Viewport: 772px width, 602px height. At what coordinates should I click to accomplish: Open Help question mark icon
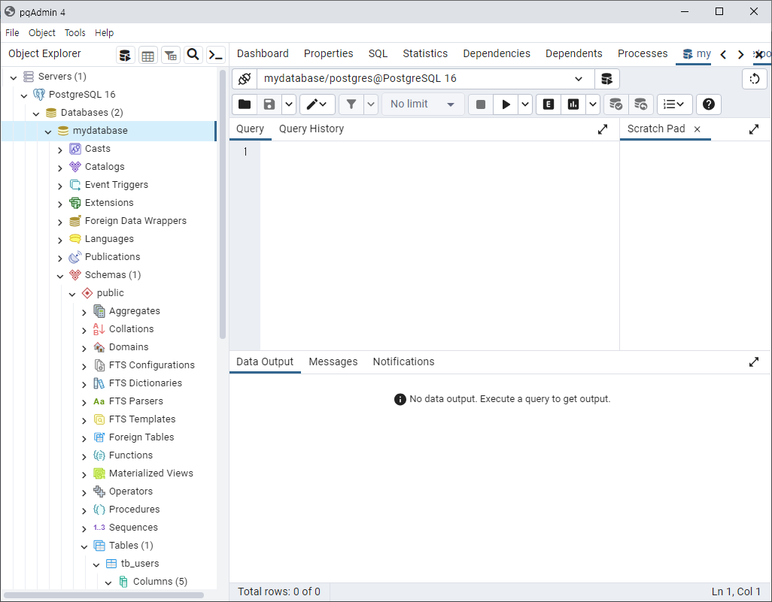click(x=709, y=104)
